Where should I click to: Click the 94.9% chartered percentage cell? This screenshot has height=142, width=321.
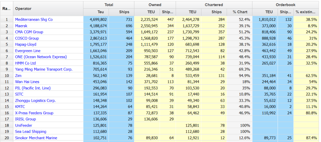click(x=240, y=75)
